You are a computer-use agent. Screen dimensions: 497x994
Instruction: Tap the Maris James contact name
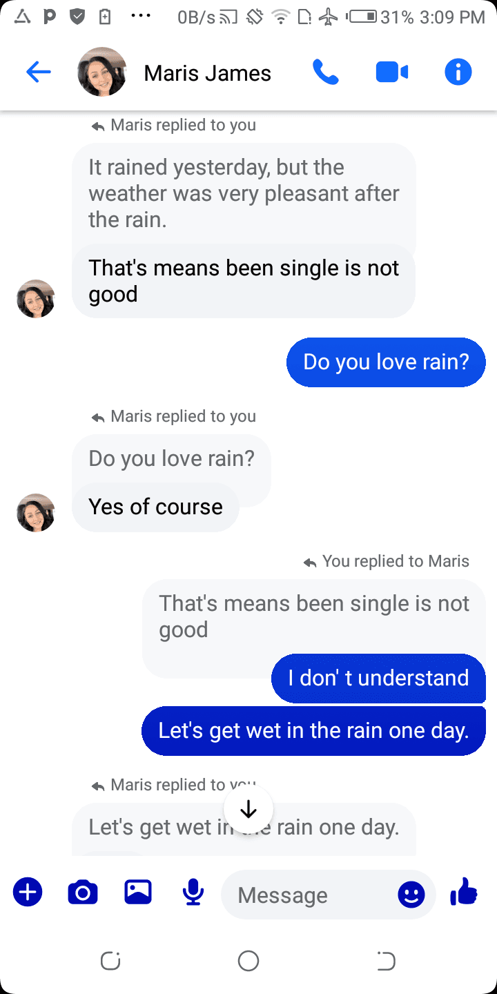coord(208,73)
